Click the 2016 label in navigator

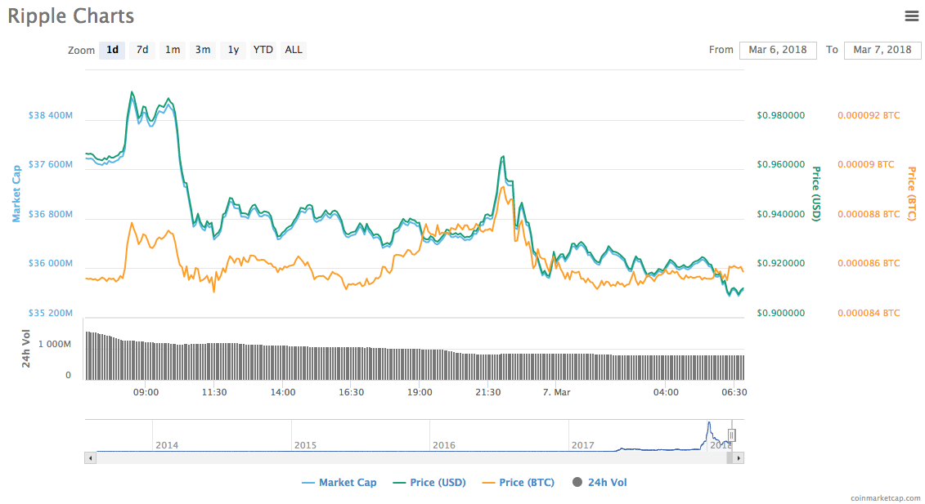(443, 445)
